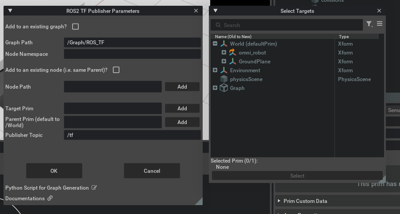The height and width of the screenshot is (214, 400).
Task: Click the PhysicsScene type cell
Action: pyautogui.click(x=354, y=79)
